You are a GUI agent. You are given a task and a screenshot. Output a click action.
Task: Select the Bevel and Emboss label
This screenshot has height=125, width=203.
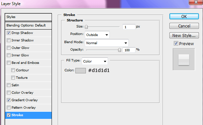[x=25, y=63]
